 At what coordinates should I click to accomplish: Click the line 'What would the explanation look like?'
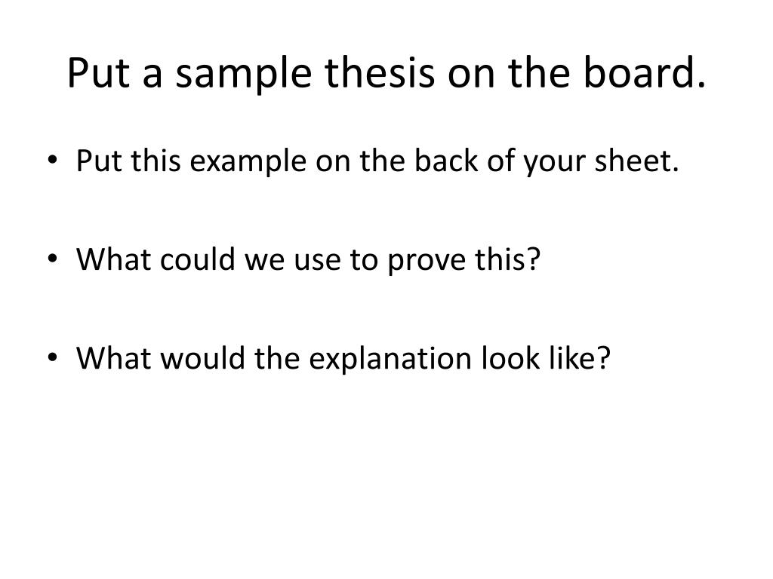[x=343, y=358]
